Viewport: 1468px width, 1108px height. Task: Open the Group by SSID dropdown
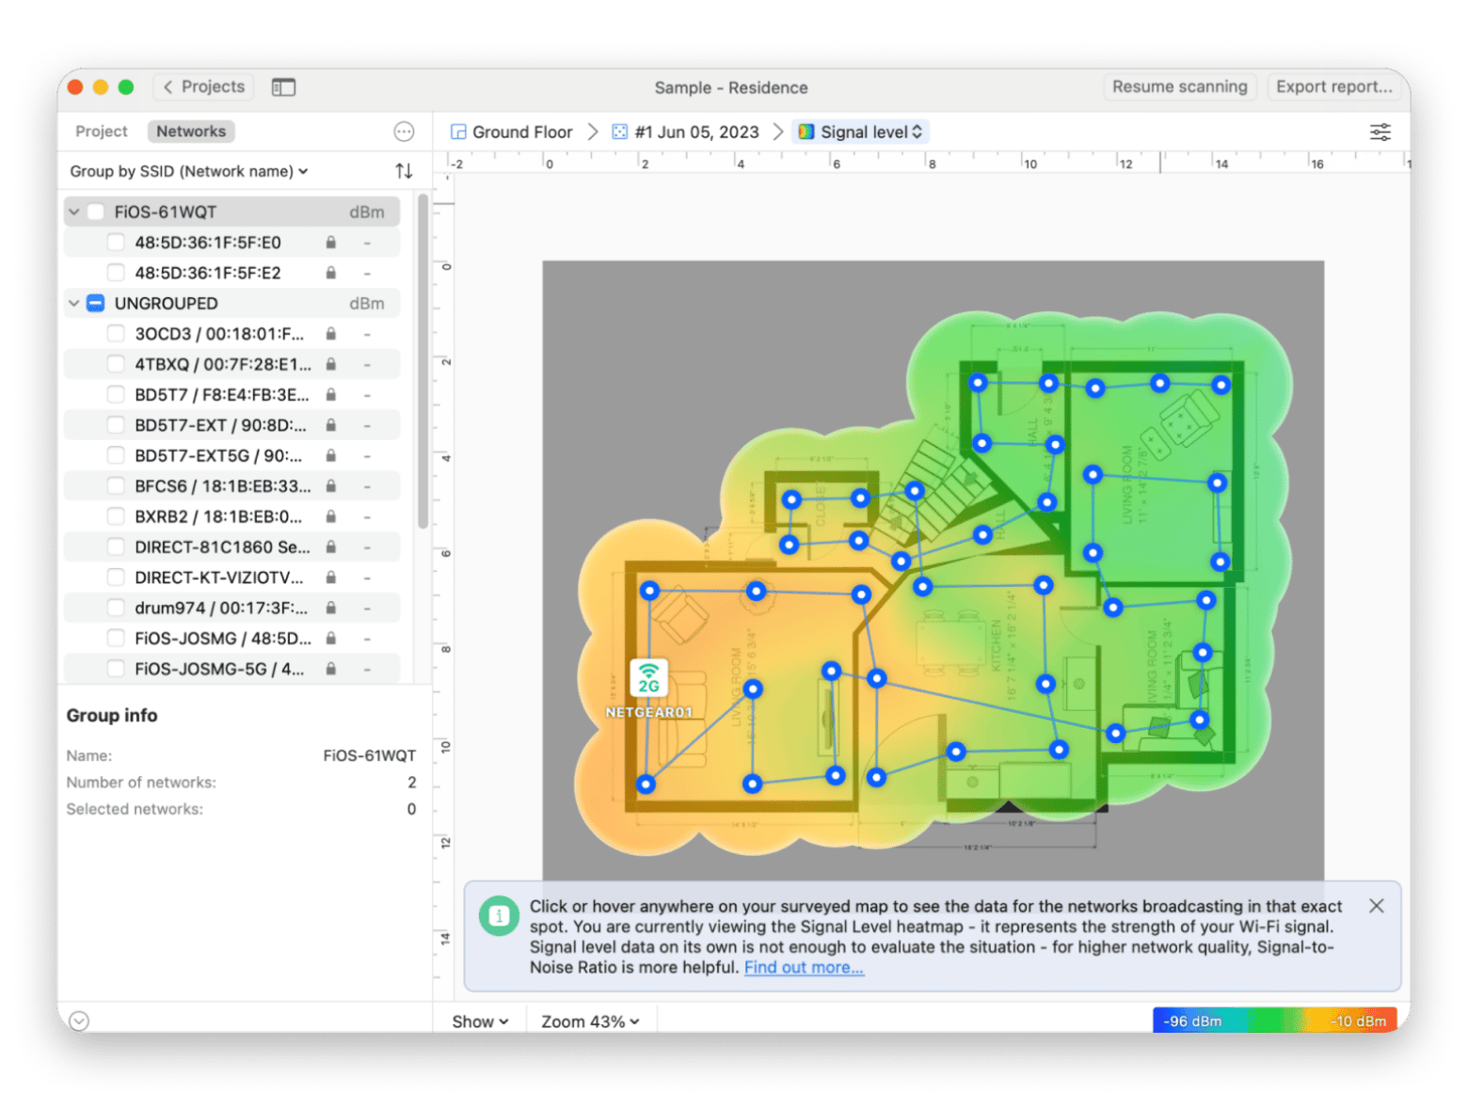188,171
